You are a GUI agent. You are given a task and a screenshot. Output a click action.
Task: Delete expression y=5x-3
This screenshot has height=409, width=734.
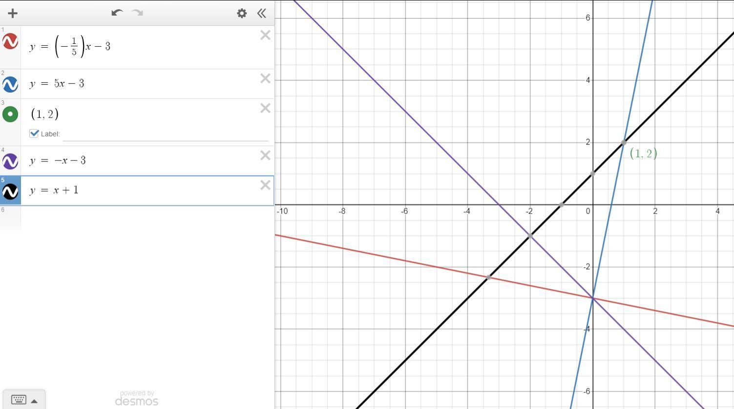pos(265,78)
